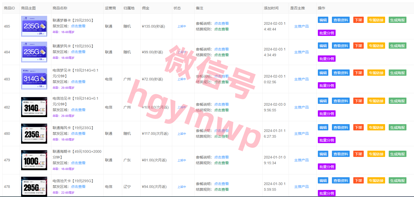The image size is (414, 197).
Task: Toggle 主推产品 for product 482
Action: pyautogui.click(x=301, y=107)
